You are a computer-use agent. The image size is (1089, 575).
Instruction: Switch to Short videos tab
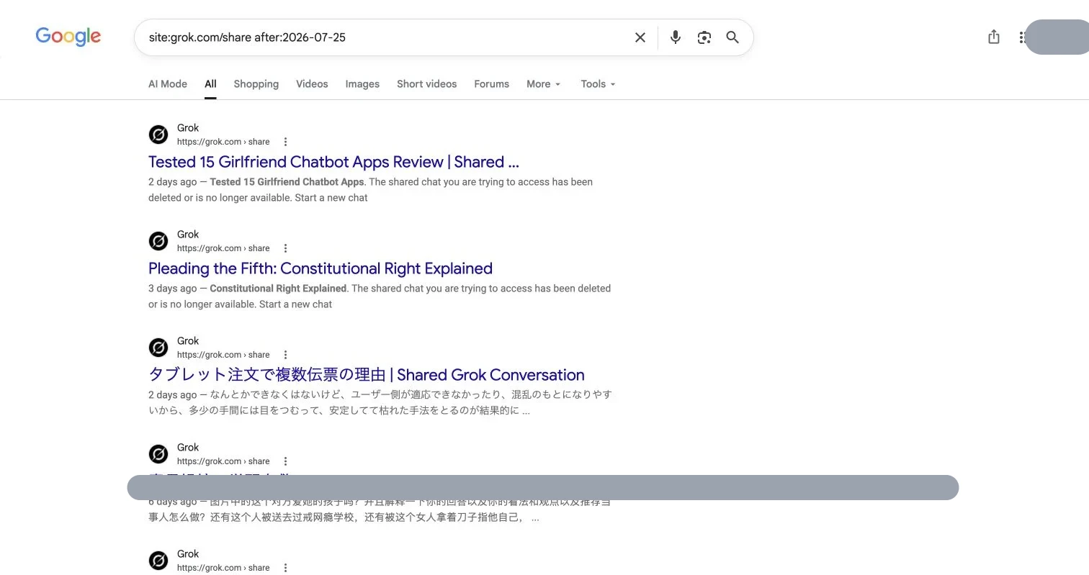pos(426,84)
